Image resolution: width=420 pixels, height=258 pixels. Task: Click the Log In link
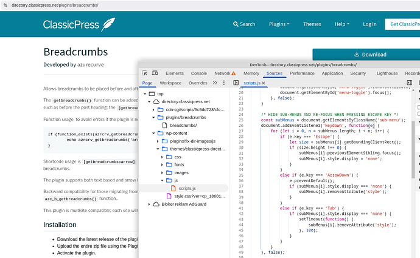(369, 24)
